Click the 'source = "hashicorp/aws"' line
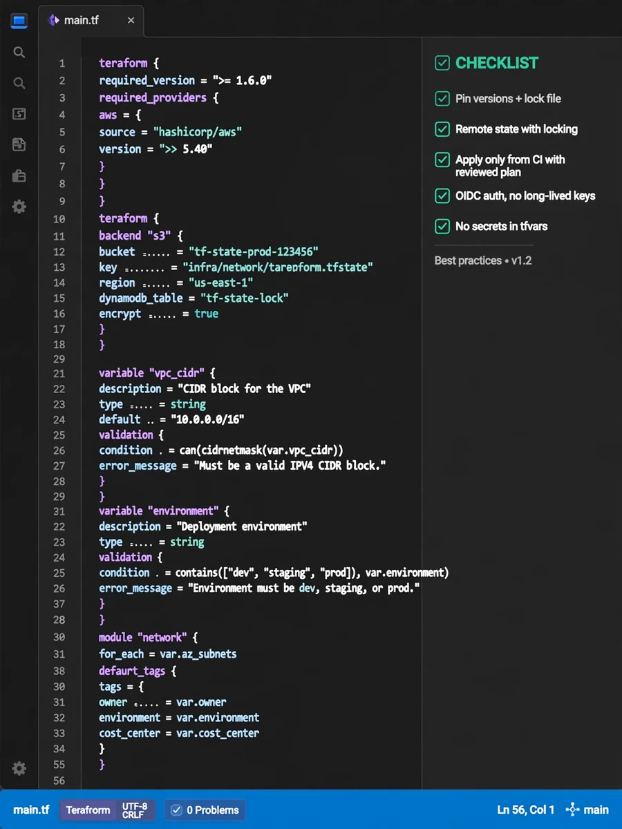The width and height of the screenshot is (622, 829). (x=170, y=132)
